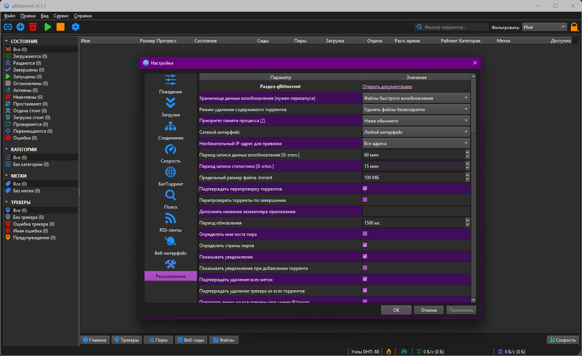Open the Поведение settings section
Image resolution: width=582 pixels, height=356 pixels.
click(x=171, y=85)
